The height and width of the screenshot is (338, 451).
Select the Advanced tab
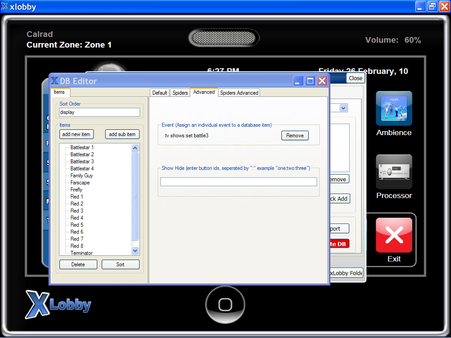pyautogui.click(x=204, y=92)
